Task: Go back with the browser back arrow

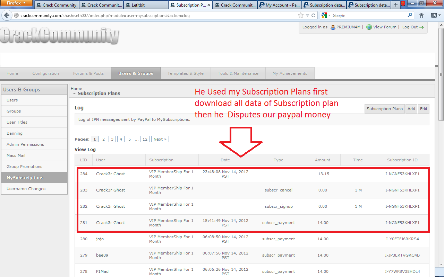Action: coord(7,16)
